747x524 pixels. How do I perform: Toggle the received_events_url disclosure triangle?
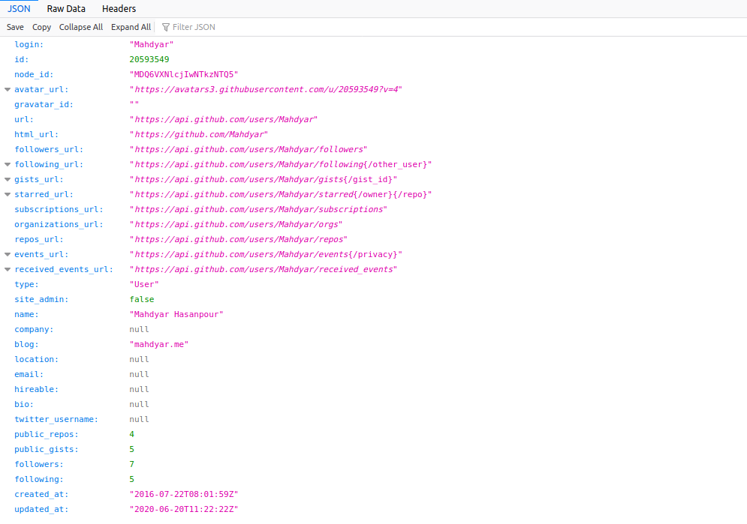click(x=8, y=269)
